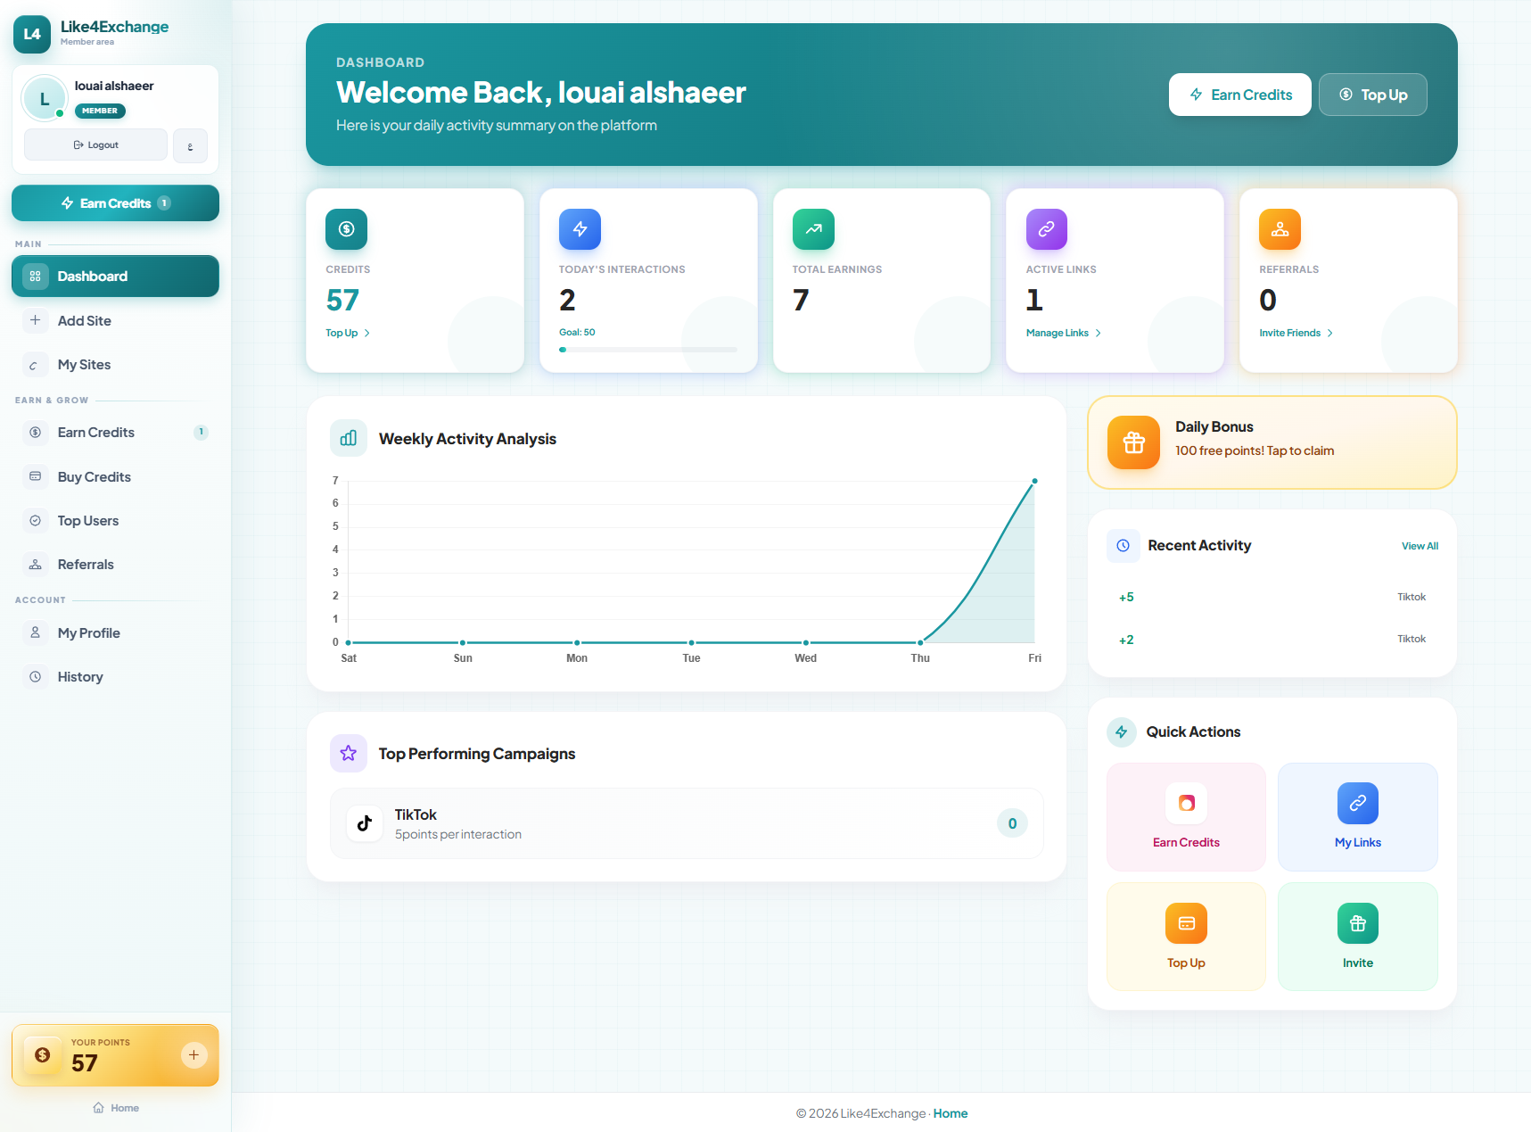This screenshot has width=1531, height=1132.
Task: Open the Dashboard sidebar item
Action: point(115,277)
